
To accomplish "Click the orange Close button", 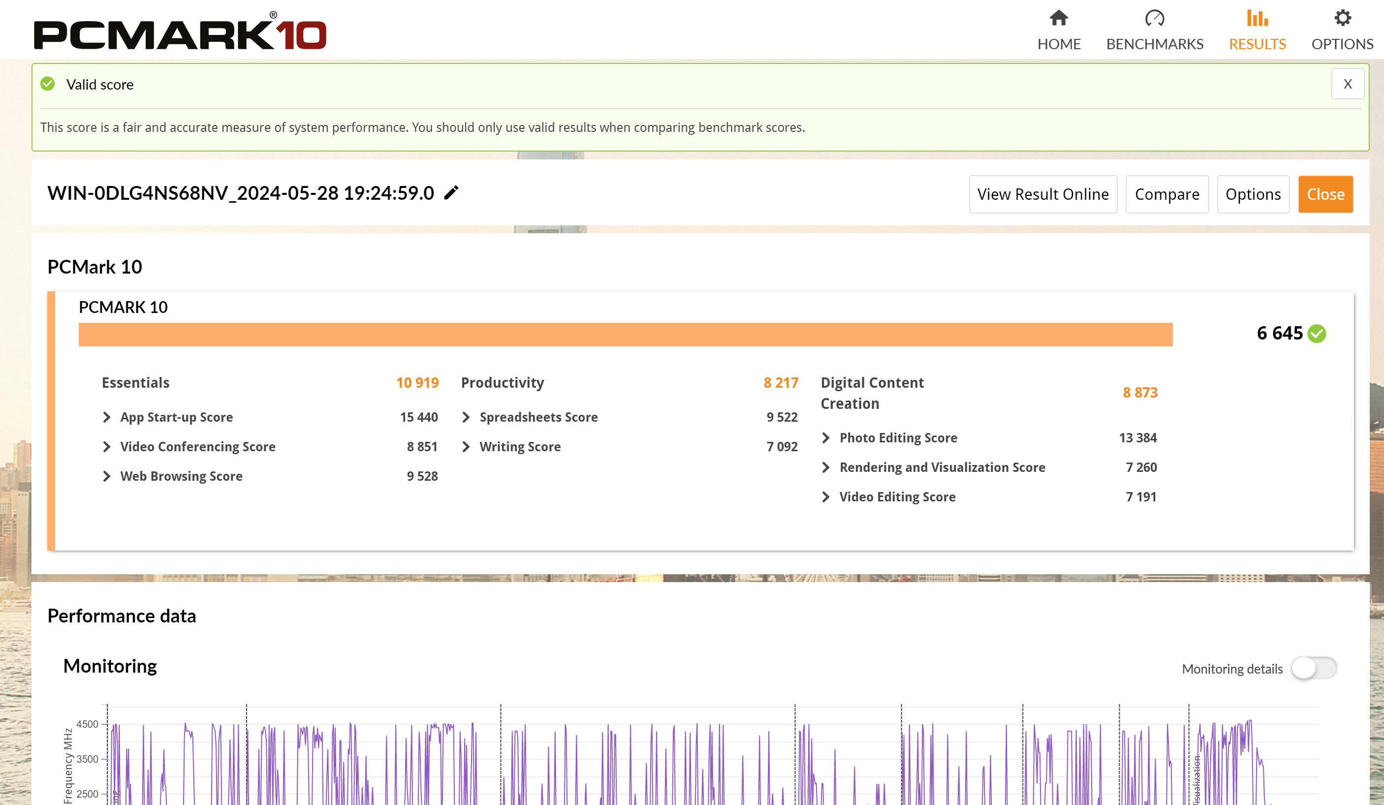I will [x=1325, y=194].
